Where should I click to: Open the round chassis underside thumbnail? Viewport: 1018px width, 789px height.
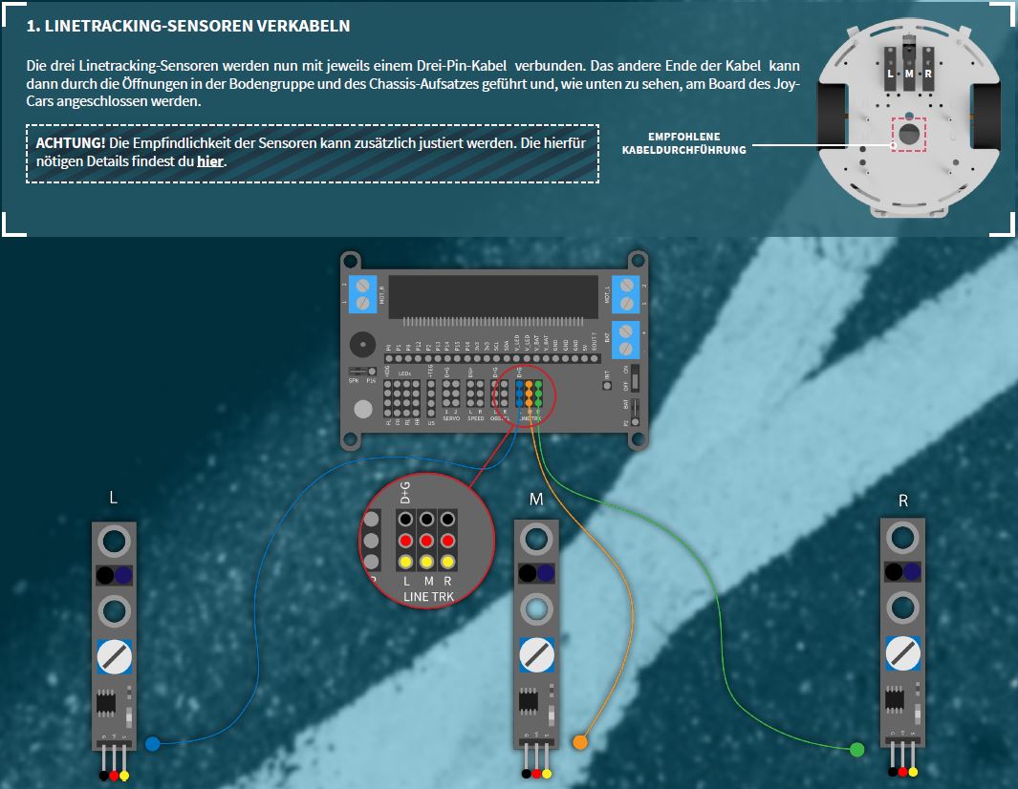(x=909, y=117)
